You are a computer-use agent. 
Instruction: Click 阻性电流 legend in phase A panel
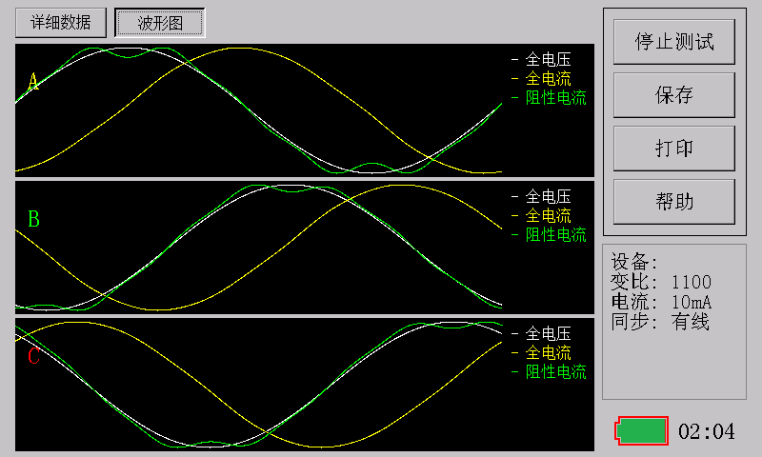point(555,97)
